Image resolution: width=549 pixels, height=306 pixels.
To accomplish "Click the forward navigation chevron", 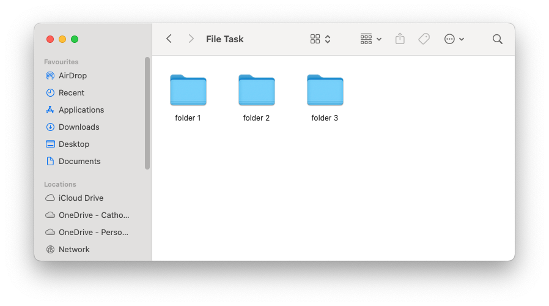I will click(x=191, y=39).
